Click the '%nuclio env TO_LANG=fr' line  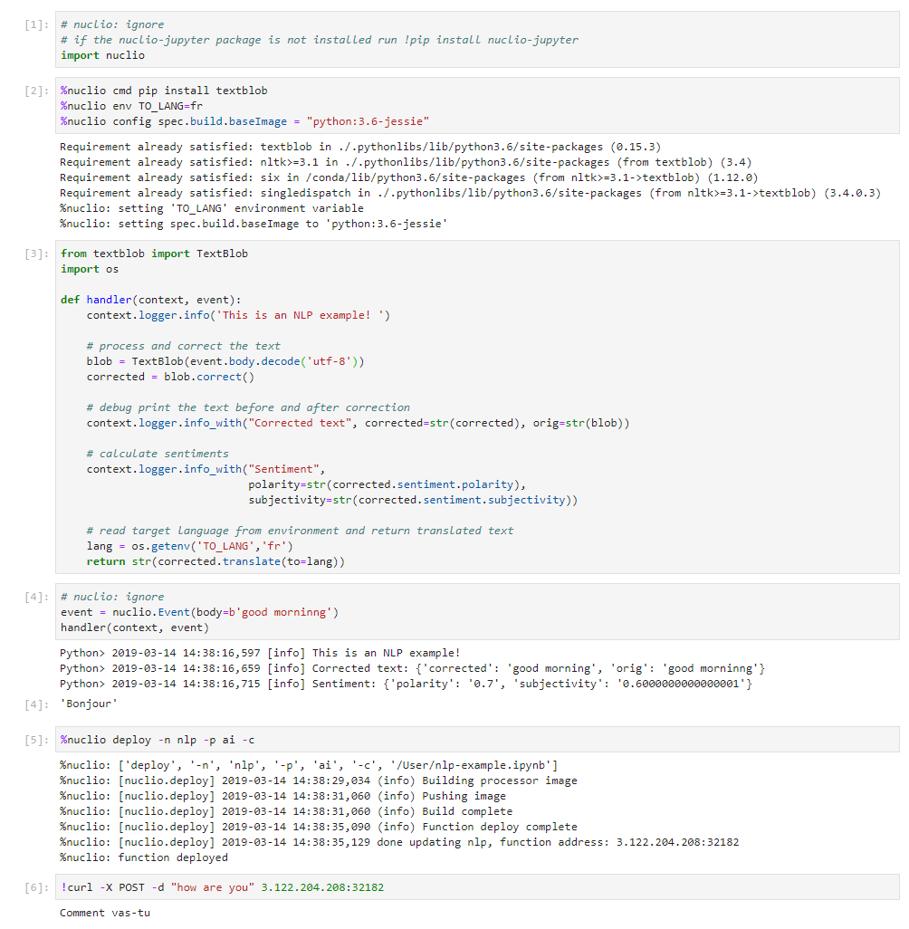[x=131, y=106]
